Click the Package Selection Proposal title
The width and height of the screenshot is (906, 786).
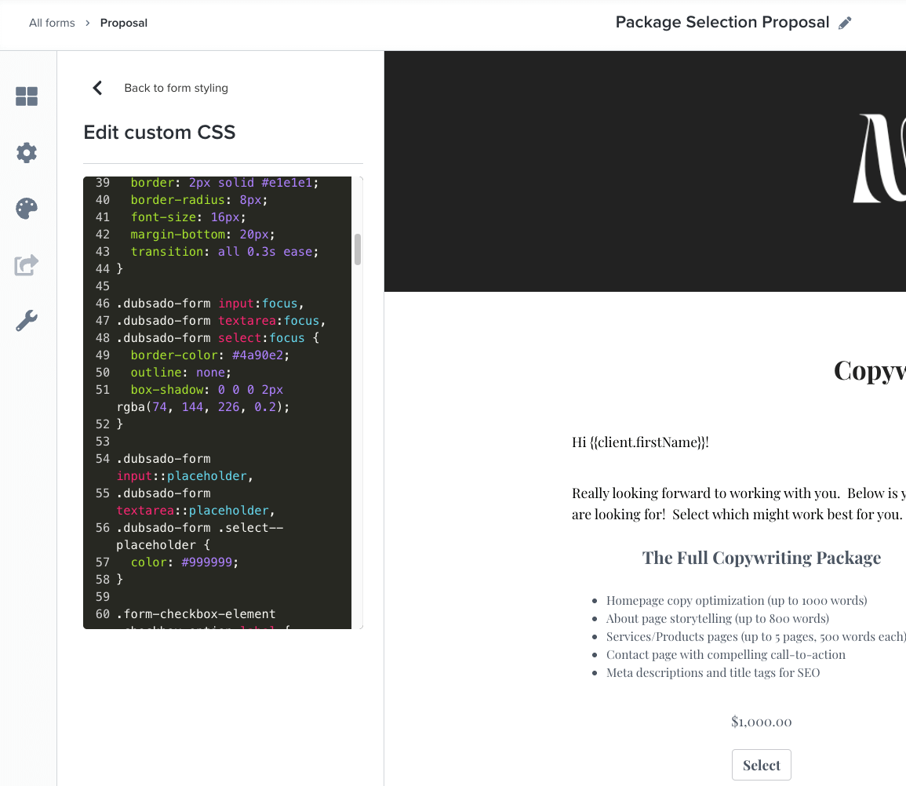coord(722,23)
